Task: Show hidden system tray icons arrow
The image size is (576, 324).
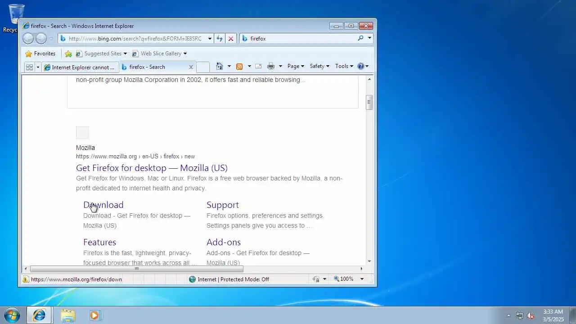Action: (509, 315)
